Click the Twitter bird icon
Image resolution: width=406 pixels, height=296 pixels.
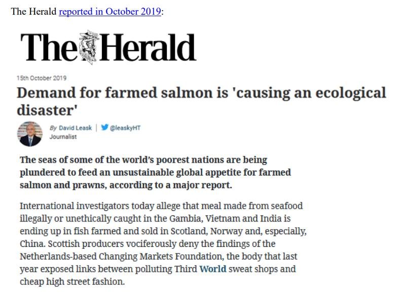point(104,128)
